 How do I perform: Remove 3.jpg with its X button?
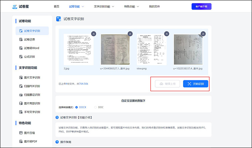[94, 34]
